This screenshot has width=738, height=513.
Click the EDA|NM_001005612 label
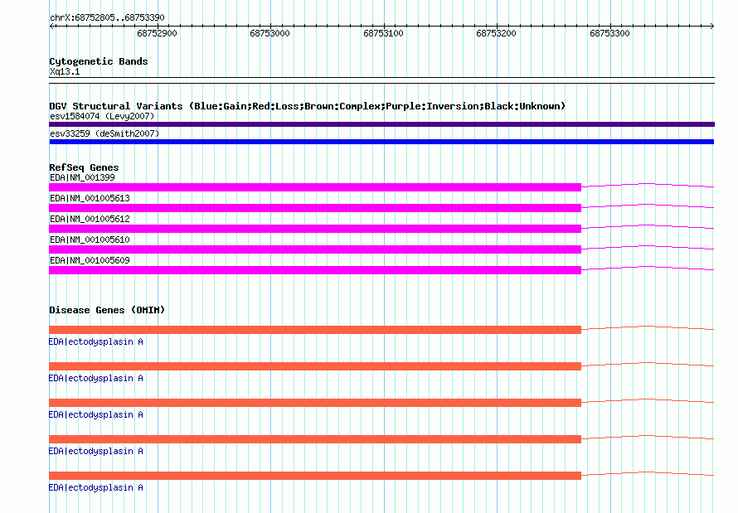click(x=90, y=219)
